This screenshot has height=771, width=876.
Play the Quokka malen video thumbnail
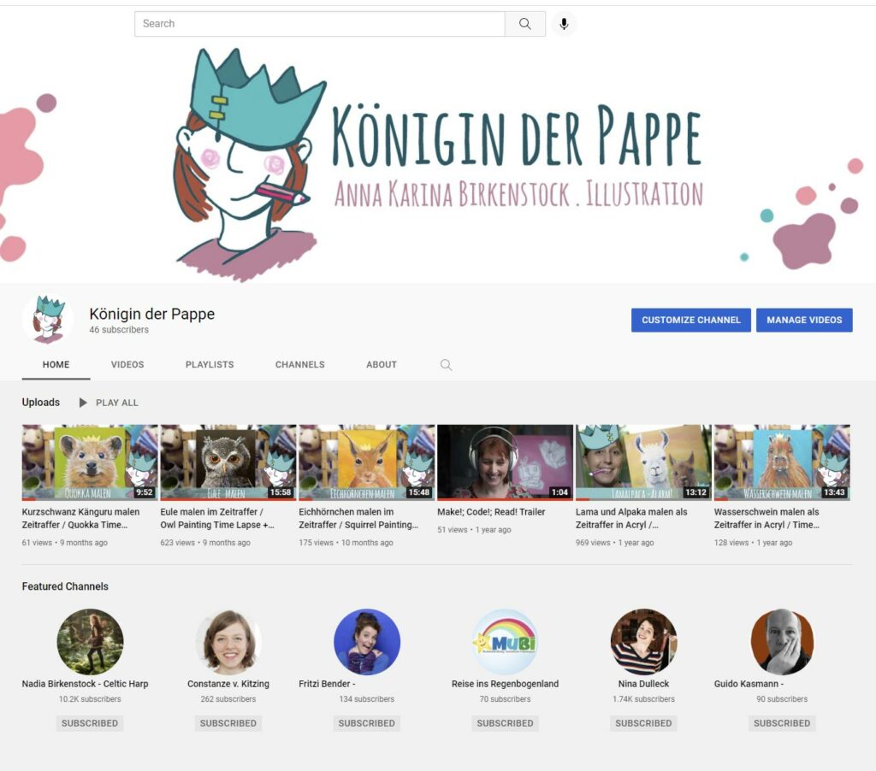(89, 462)
